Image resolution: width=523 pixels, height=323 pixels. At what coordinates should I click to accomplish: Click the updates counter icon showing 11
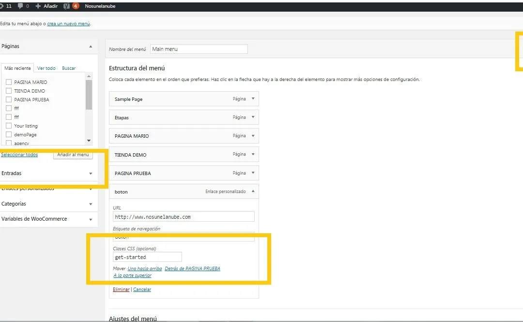(2, 6)
